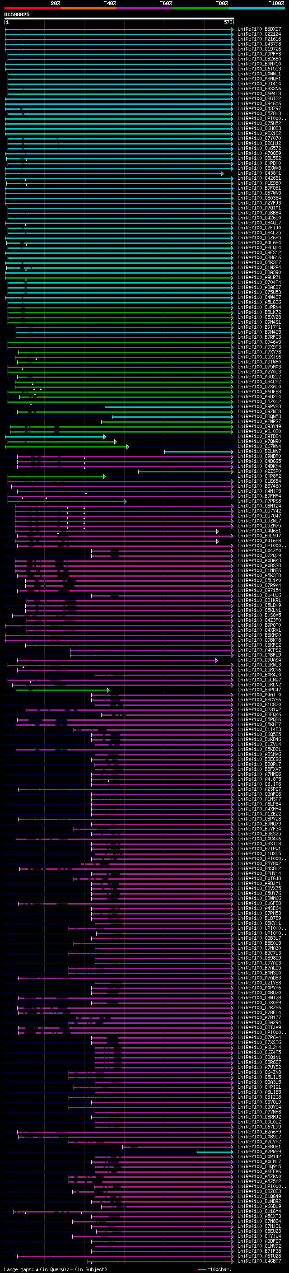Open hit UniRef100_Q75U52
This screenshot has height=1273, width=289.
[x=259, y=124]
